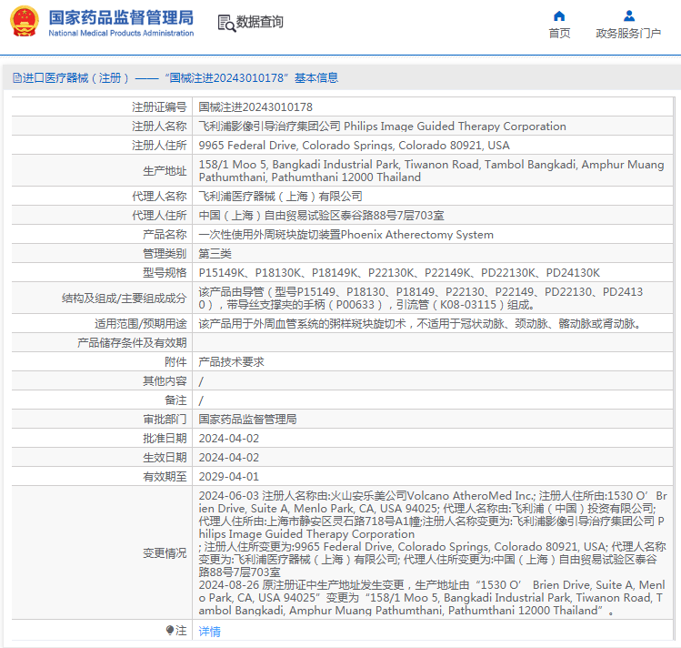The image size is (681, 648).
Task: Go to 首页 via house icon
Action: tap(559, 16)
